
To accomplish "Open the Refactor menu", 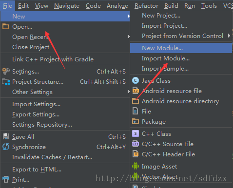I will tap(146, 6).
